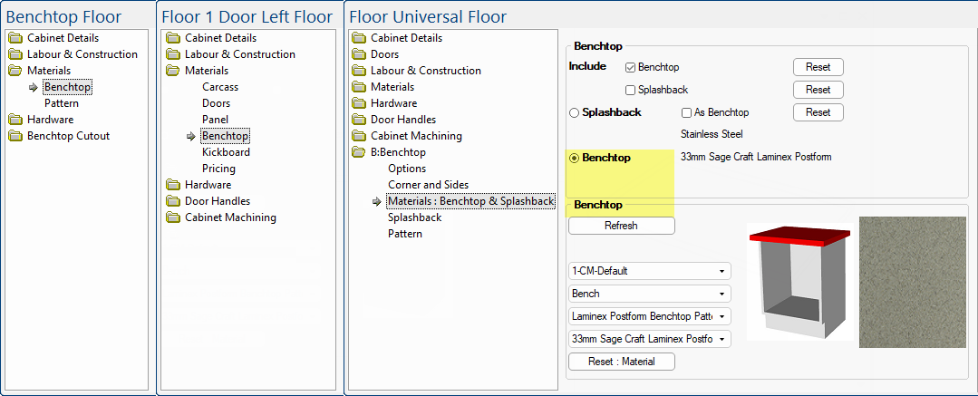Open the Bench type dropdown
The image size is (978, 396).
[x=650, y=294]
